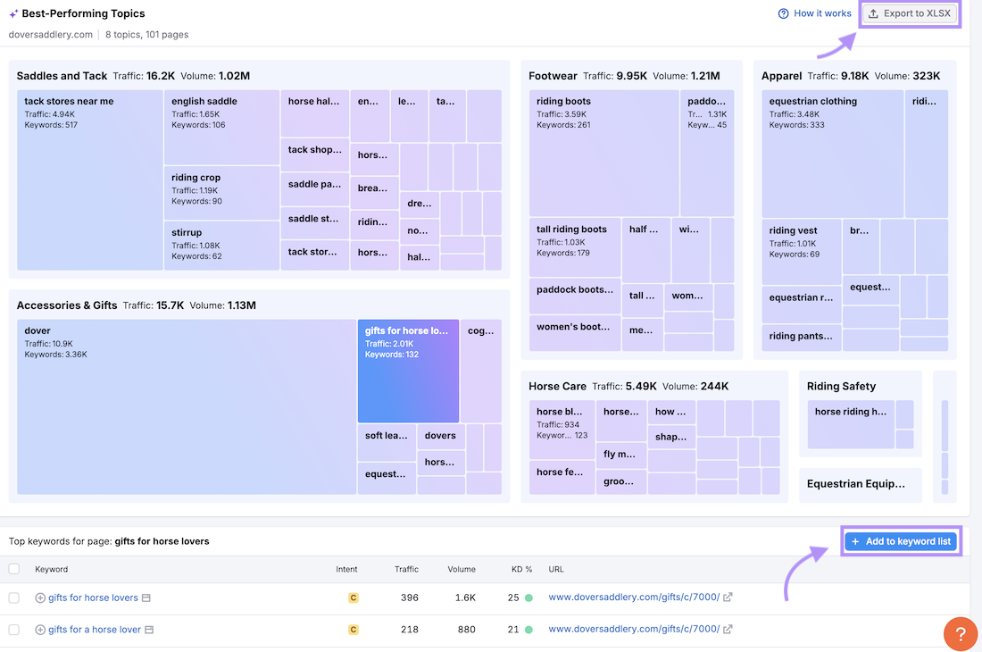Screen dimensions: 982x652
Task: Click SERP icon next to 'gifts for horse lovers'
Action: [146, 598]
